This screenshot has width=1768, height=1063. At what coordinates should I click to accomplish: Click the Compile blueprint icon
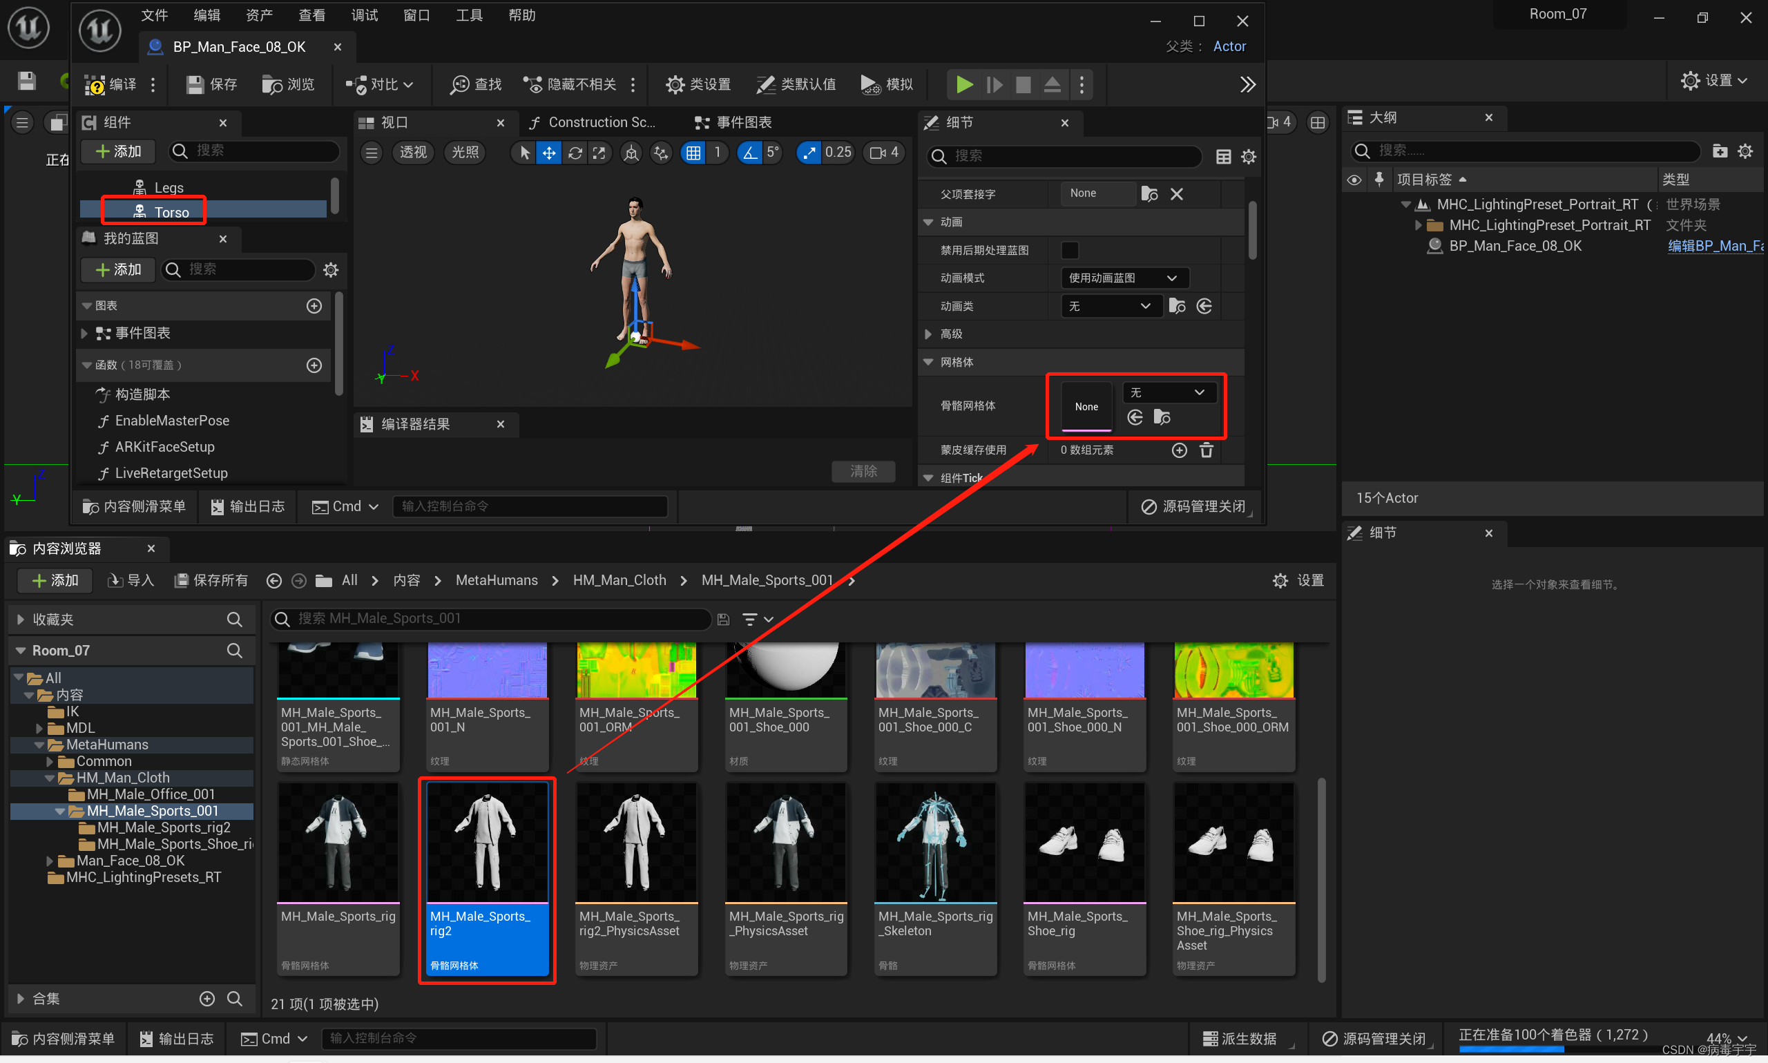95,85
